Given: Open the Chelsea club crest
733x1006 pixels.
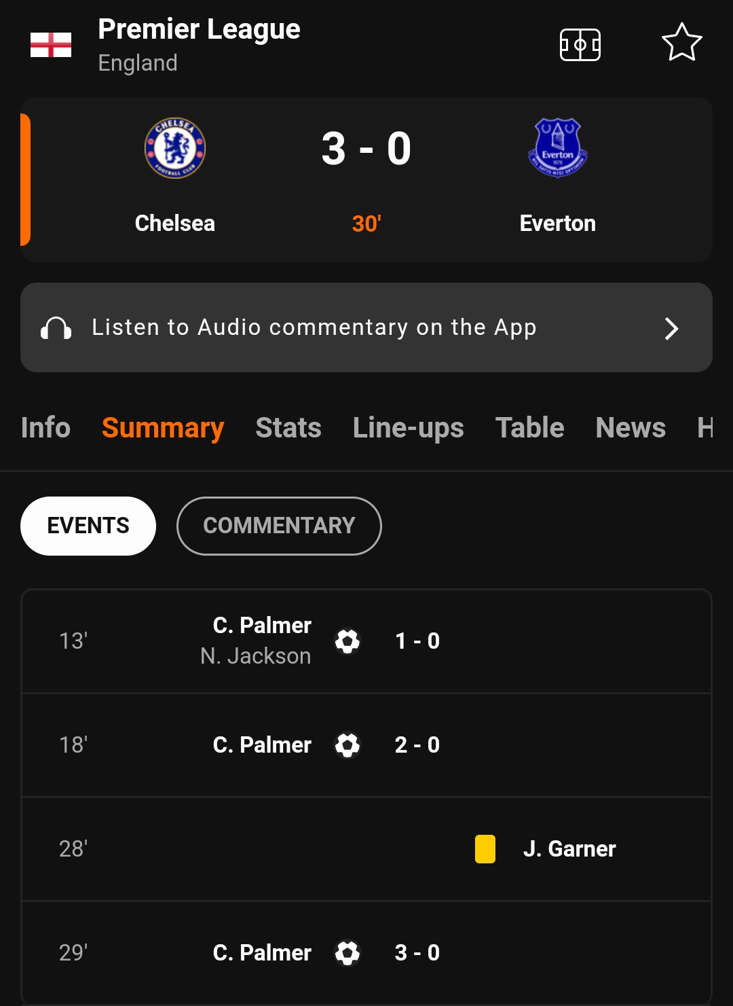Looking at the screenshot, I should (175, 148).
